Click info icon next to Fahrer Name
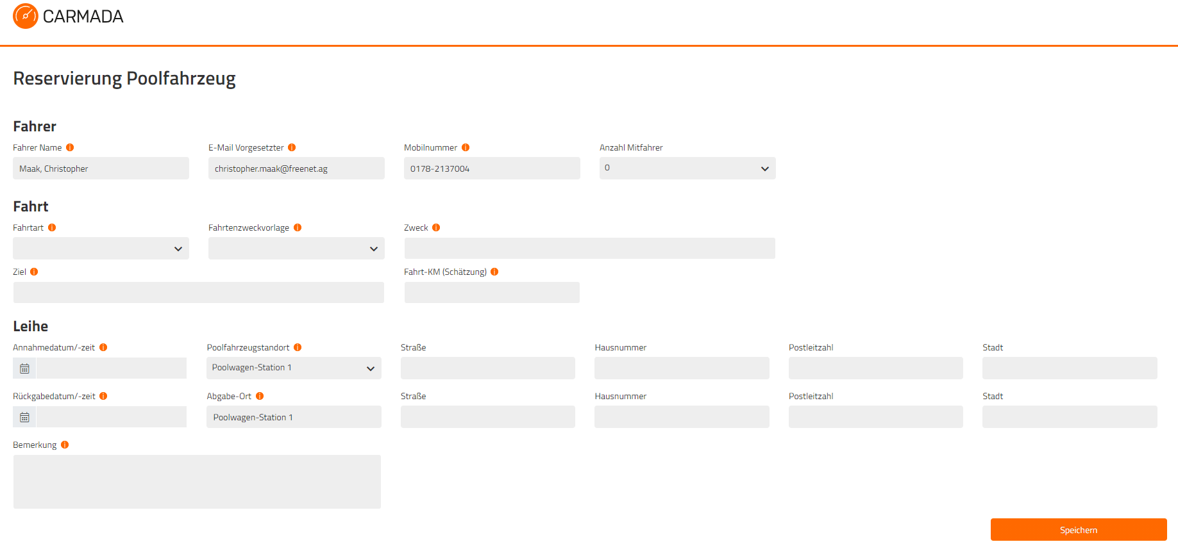The image size is (1178, 551). coord(70,147)
